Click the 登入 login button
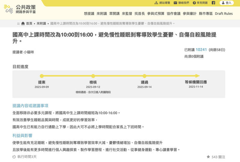The width and height of the screenshot is (240, 162). click(226, 3)
